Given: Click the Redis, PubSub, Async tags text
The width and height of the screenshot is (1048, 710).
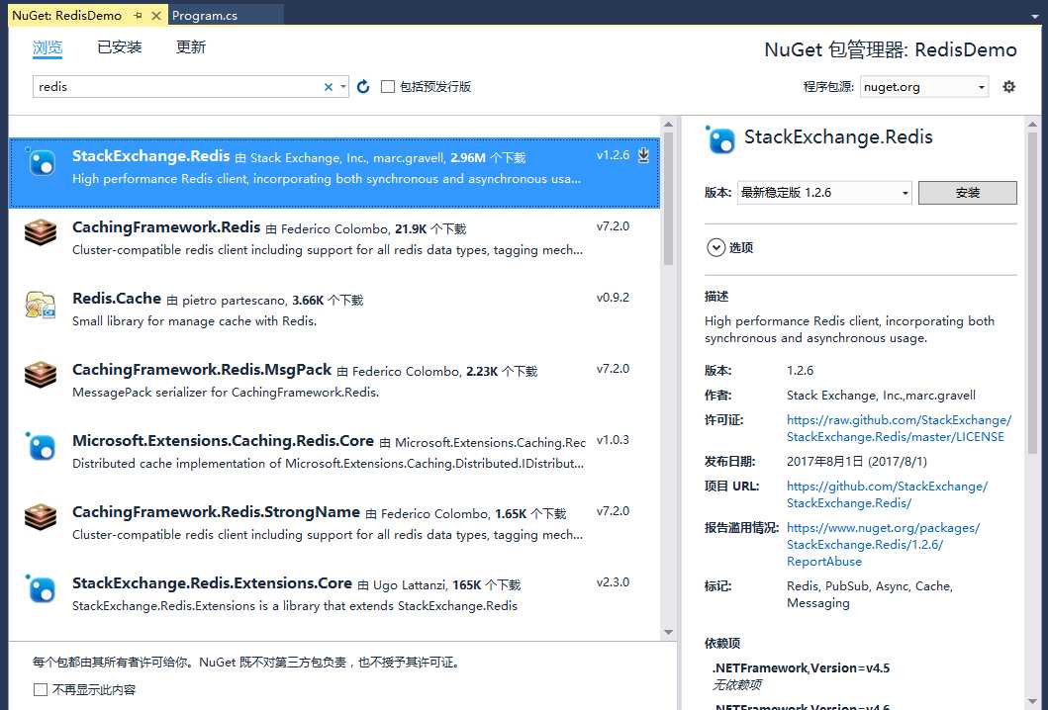Looking at the screenshot, I should [x=870, y=593].
